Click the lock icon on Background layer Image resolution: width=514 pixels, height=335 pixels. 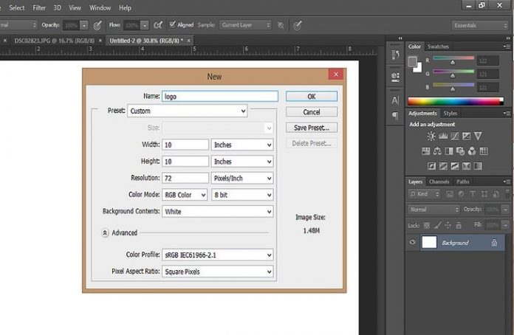[x=494, y=242]
